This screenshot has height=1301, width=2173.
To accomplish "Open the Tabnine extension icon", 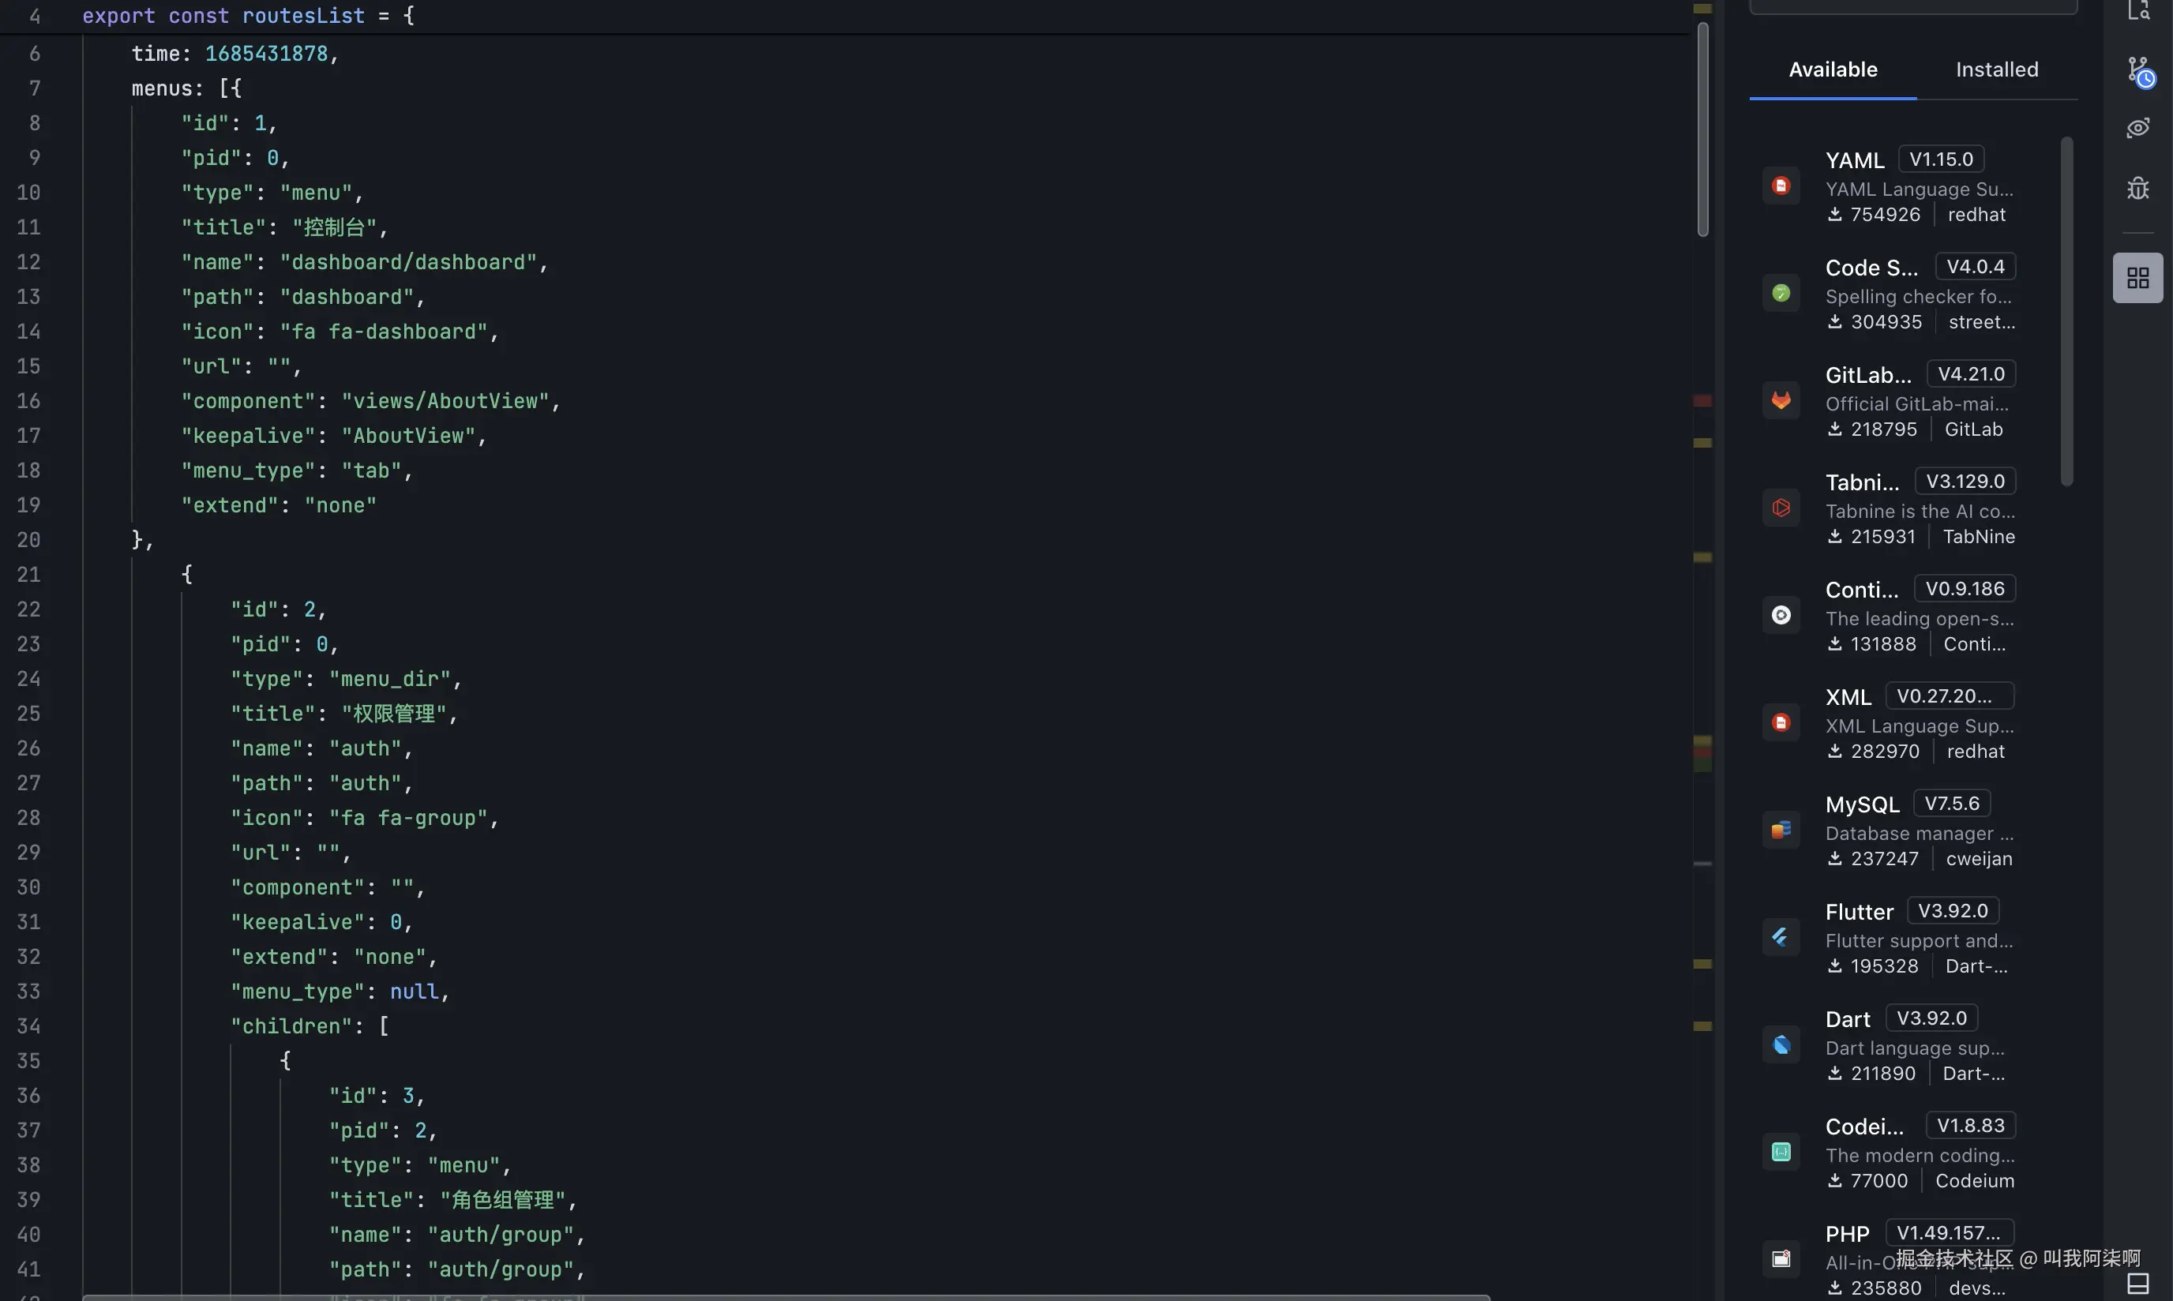I will [x=1781, y=508].
